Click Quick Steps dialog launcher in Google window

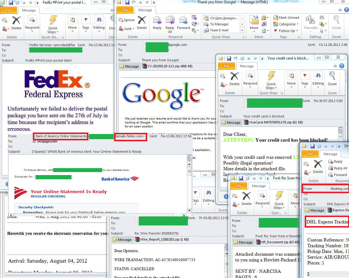pyautogui.click(x=243, y=37)
